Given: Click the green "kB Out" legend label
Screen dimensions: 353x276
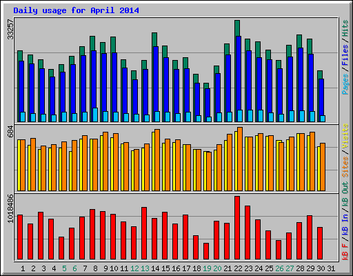Looking at the screenshot, I should [345, 195].
